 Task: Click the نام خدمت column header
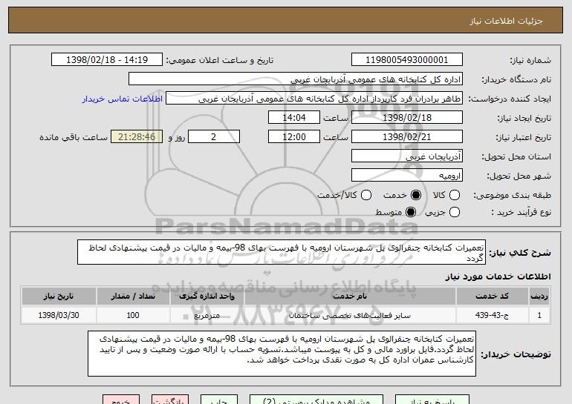pos(350,297)
